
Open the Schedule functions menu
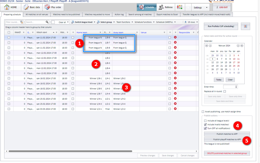point(144,22)
